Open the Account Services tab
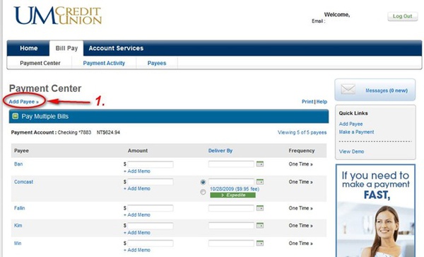The image size is (424, 257). point(116,48)
